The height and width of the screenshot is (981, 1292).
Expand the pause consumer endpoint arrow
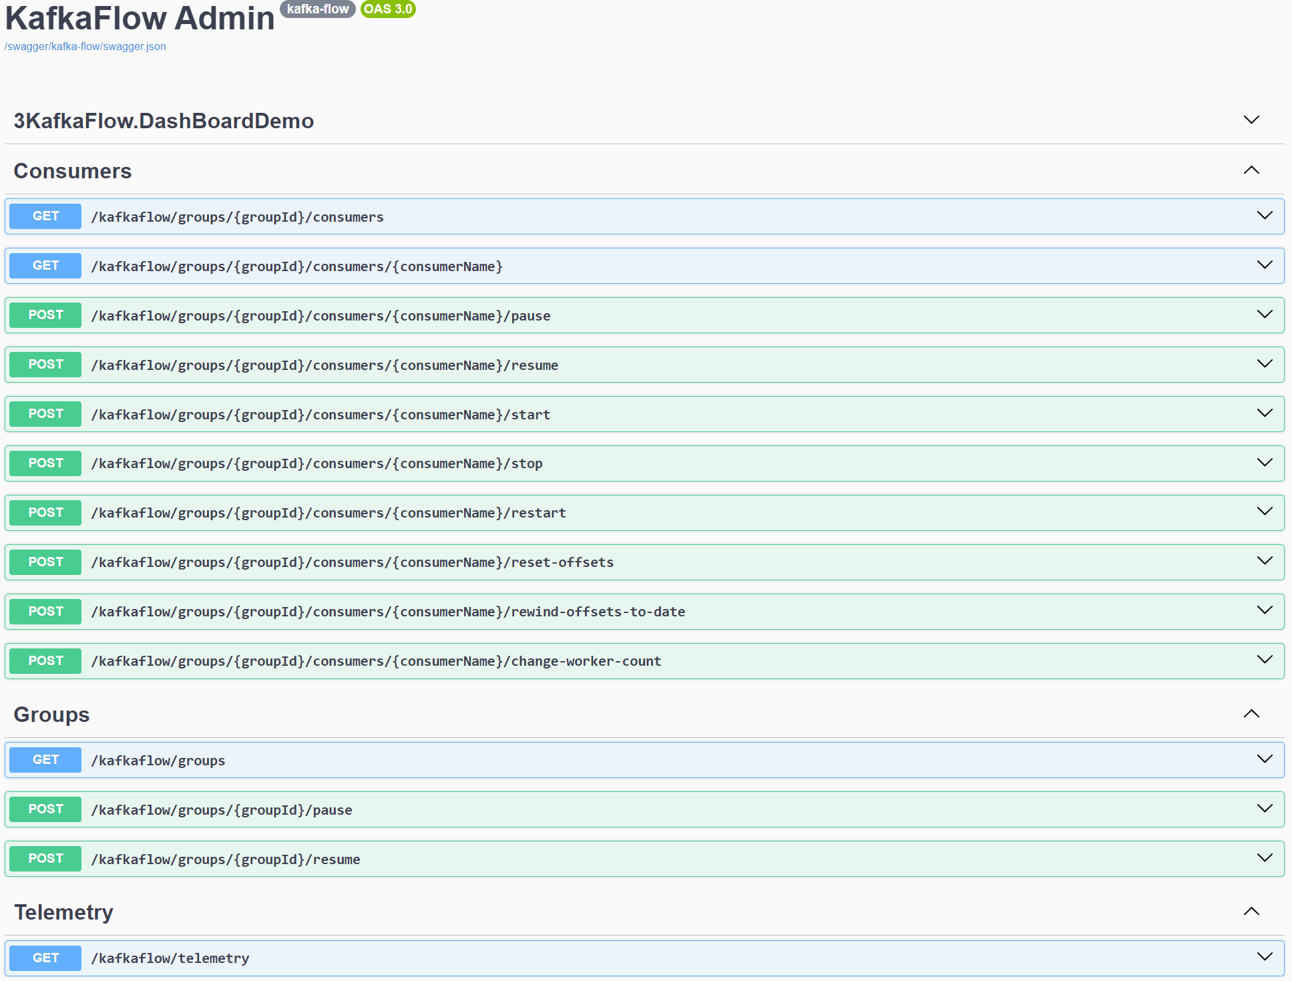point(1265,315)
